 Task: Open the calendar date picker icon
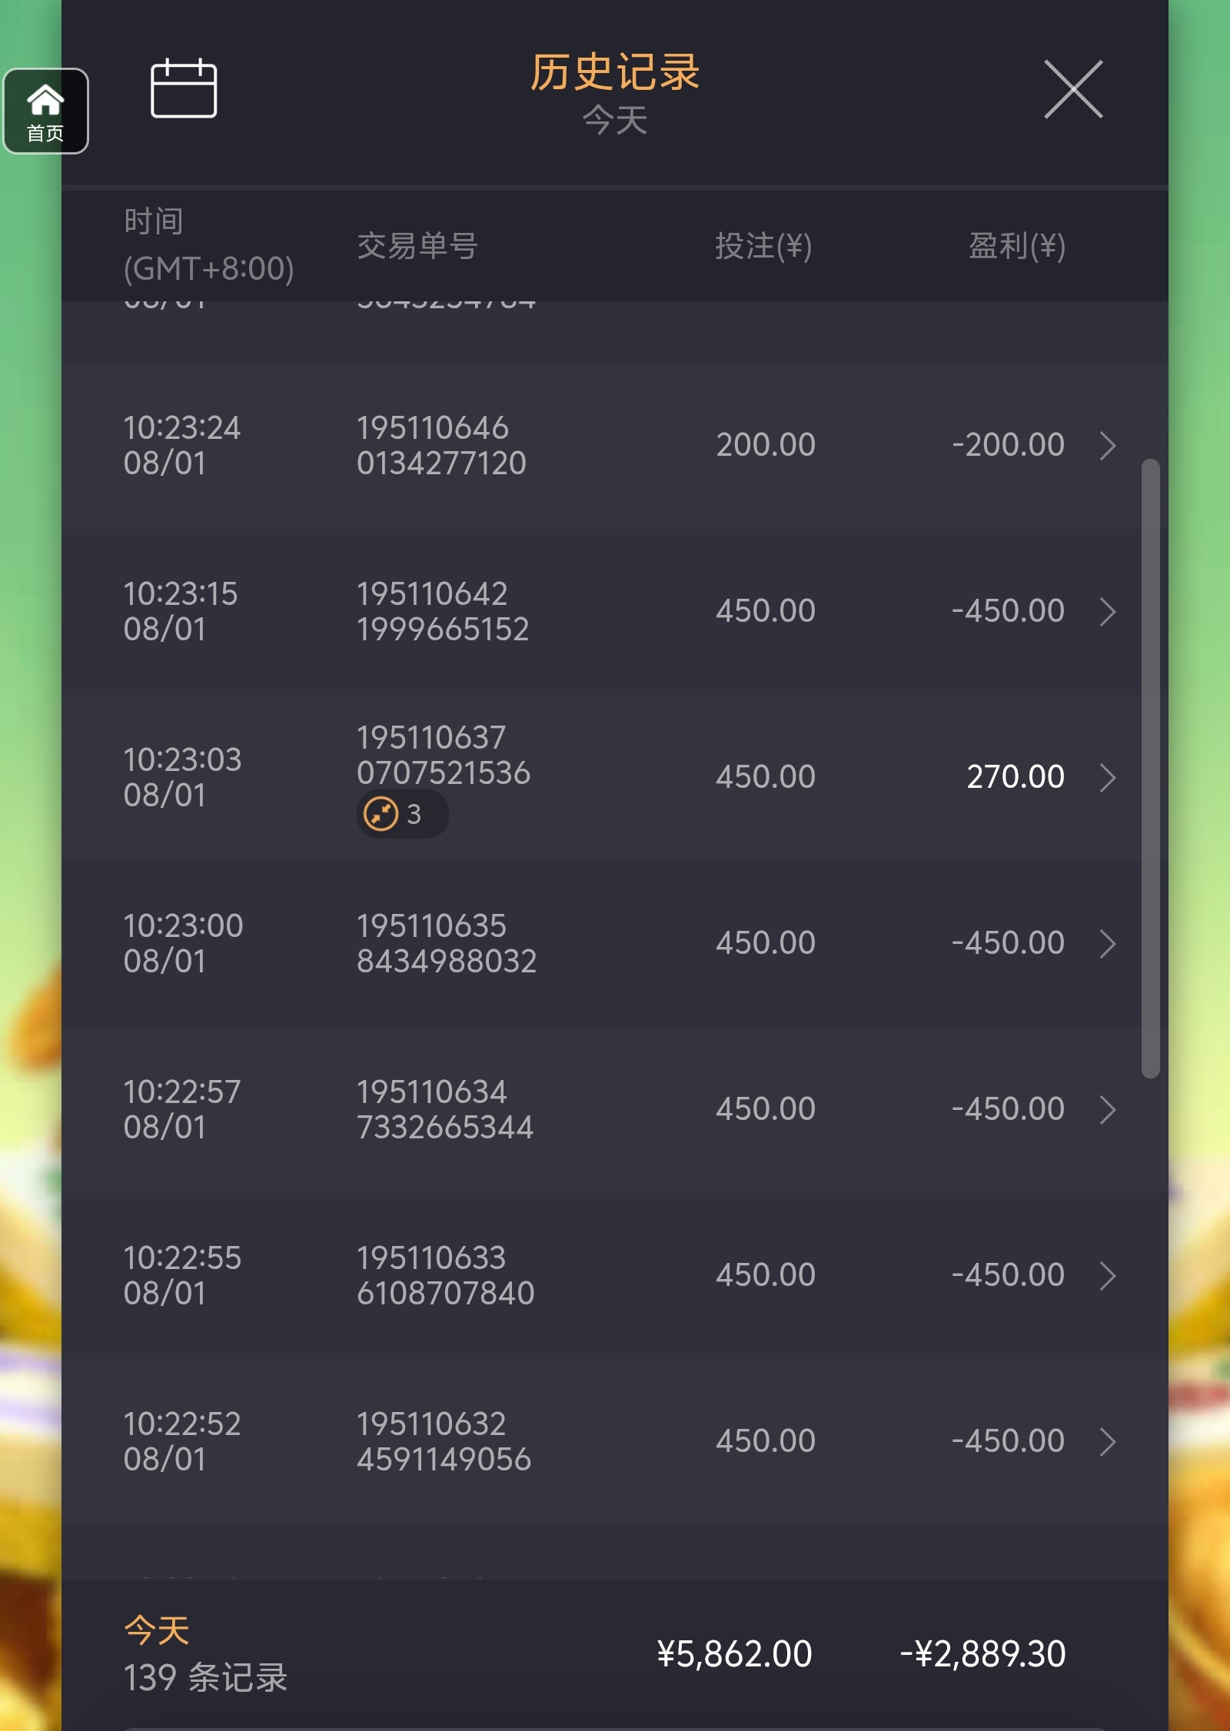coord(184,89)
